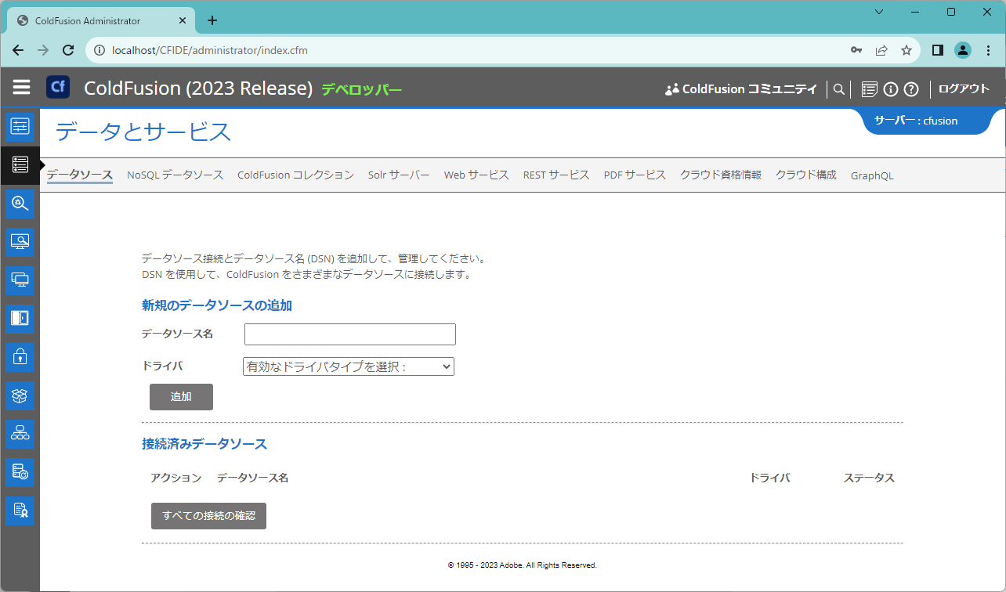Click すべての接続の確認 button
The height and width of the screenshot is (592, 1006).
point(208,516)
